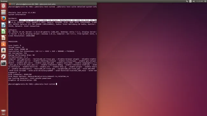This screenshot has width=207, height=116.
Task: Open LibreOffice Calc from launcher
Action: point(4,31)
